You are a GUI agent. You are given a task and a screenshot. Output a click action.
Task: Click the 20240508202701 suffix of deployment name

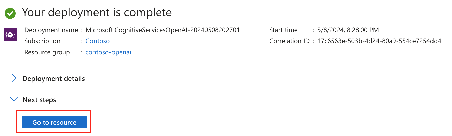pyautogui.click(x=215, y=30)
